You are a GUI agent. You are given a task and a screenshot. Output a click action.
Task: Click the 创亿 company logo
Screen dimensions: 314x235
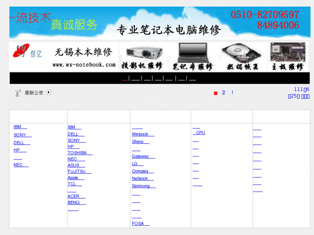pos(27,51)
